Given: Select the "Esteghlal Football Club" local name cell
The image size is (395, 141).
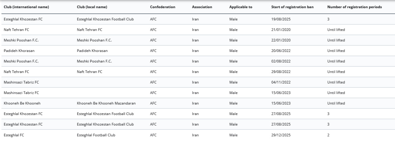Looking at the screenshot, I should [96, 135].
